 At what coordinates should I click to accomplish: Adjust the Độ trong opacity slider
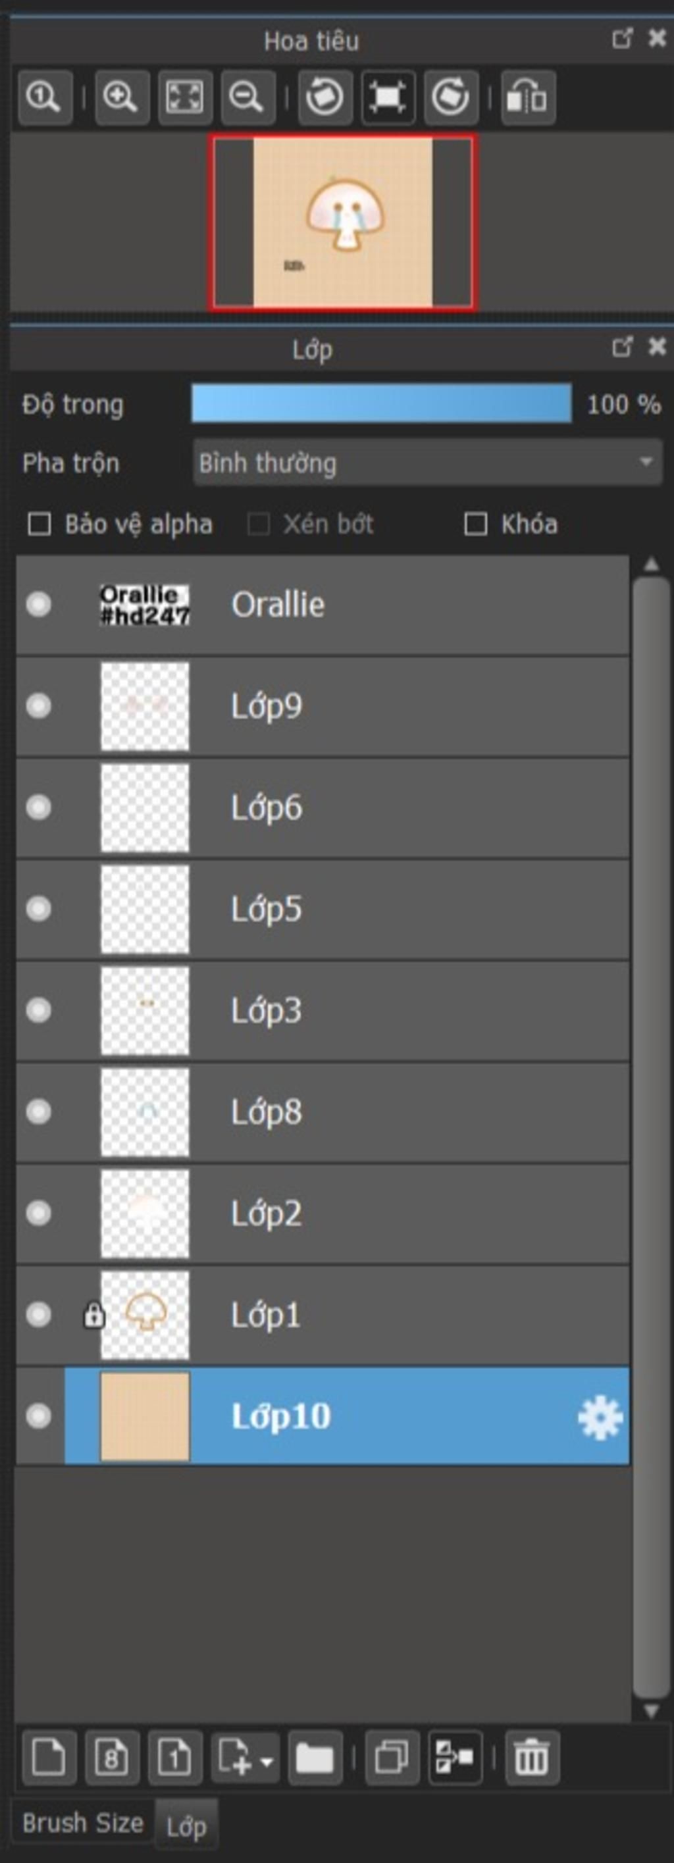pos(381,403)
